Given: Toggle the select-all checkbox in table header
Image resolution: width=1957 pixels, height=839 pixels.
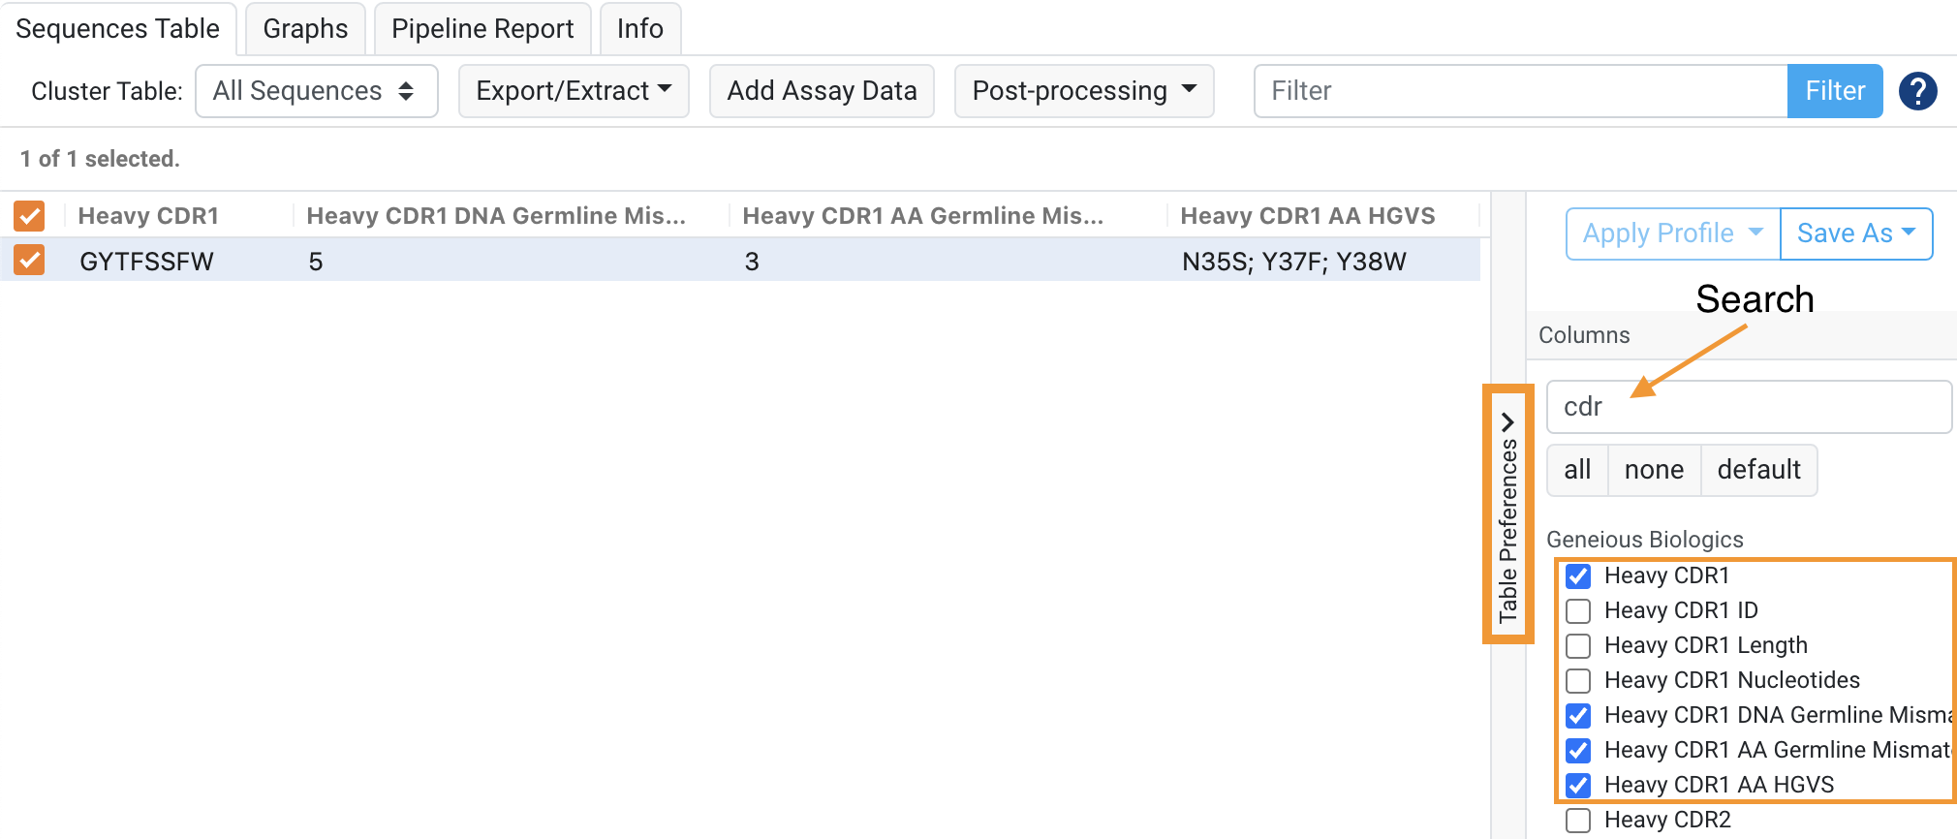Looking at the screenshot, I should 29,215.
